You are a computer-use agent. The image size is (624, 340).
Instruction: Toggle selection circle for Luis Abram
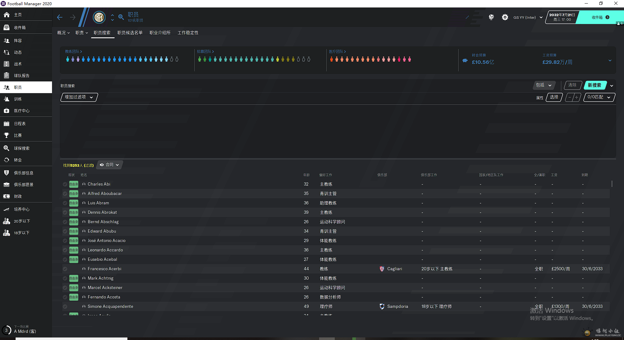[65, 203]
